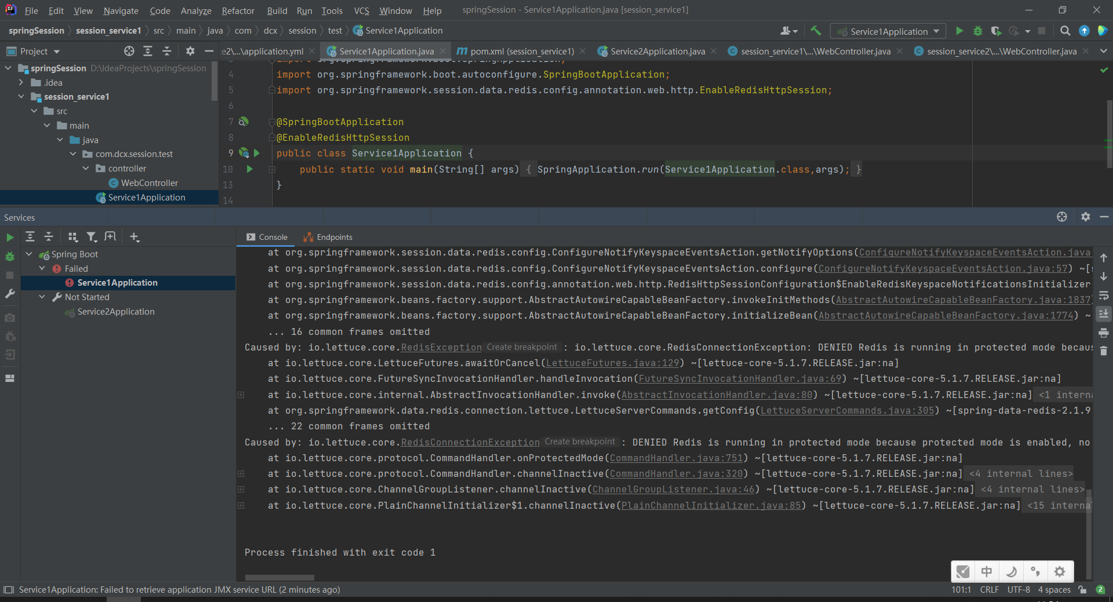Viewport: 1113px width, 602px height.
Task: Locate current file in Project panel
Action: (x=129, y=52)
